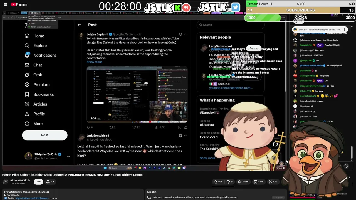The image size is (356, 200).
Task: Click the browser back arrow in stream
Action: pyautogui.click(x=4, y=17)
